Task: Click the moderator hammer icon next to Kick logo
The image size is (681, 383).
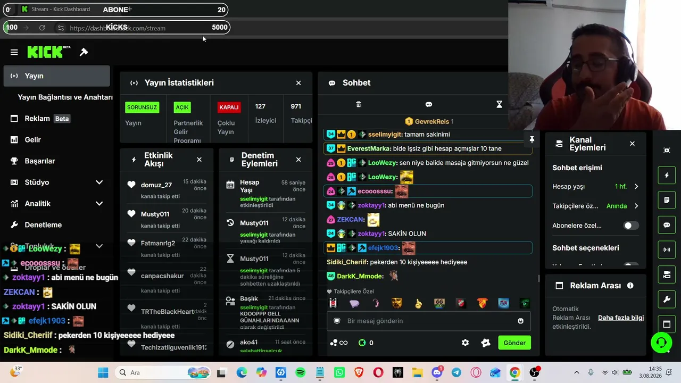Action: click(x=84, y=52)
